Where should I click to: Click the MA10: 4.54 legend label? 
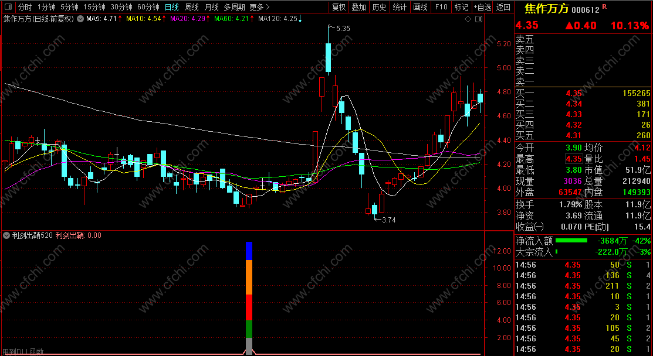(x=143, y=19)
